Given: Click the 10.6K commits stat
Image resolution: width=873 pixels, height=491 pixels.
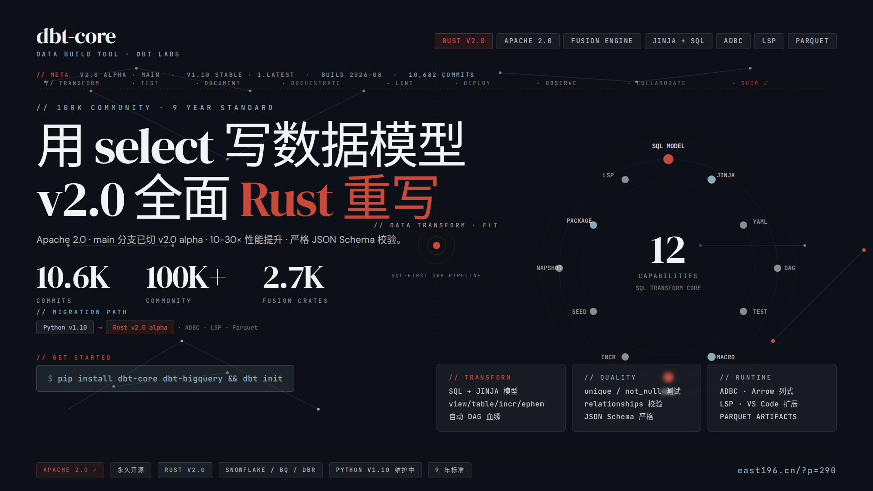Looking at the screenshot, I should point(73,284).
